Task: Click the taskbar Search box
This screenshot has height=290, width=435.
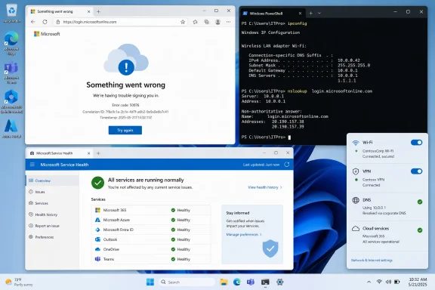Action: click(187, 282)
